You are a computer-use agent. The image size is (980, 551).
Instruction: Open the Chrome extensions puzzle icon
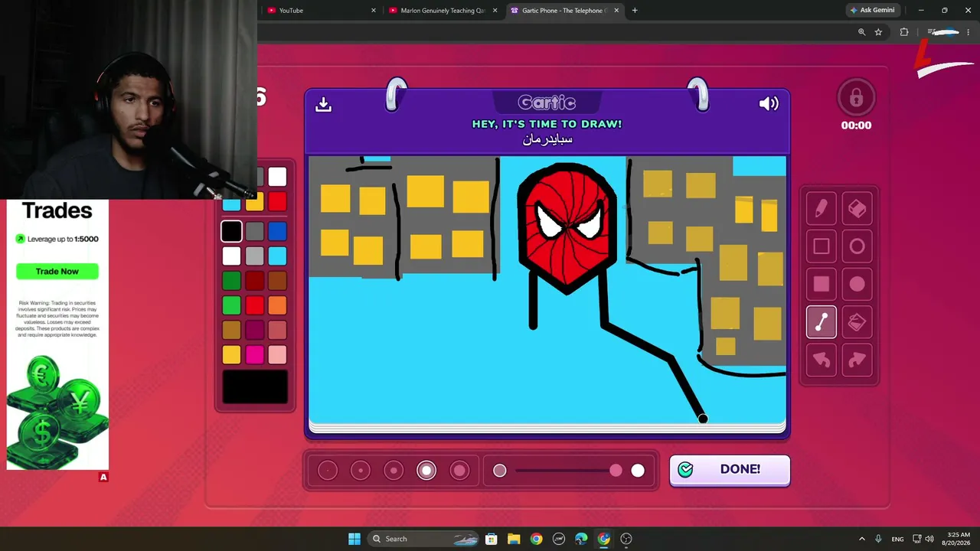coord(904,32)
